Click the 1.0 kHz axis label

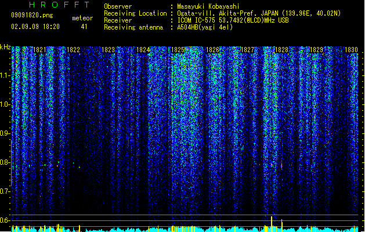(5, 104)
